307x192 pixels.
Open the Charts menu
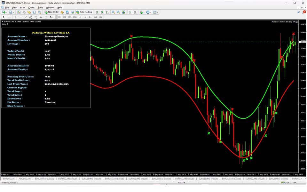[x=31, y=7]
